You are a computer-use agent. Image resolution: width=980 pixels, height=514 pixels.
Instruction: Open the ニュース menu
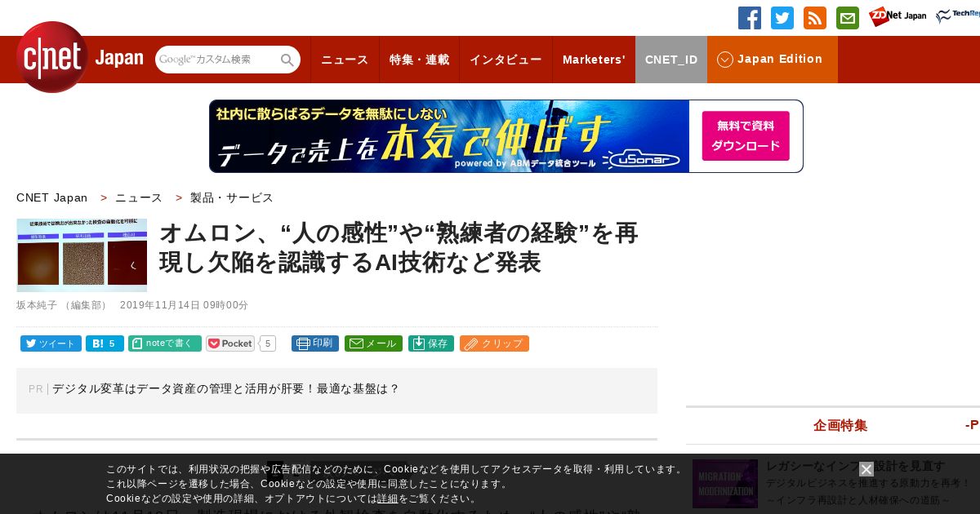tap(345, 60)
